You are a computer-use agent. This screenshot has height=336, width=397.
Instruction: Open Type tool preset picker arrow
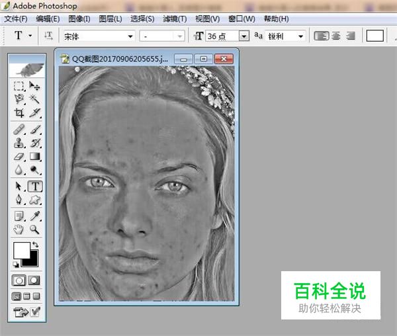(30, 36)
